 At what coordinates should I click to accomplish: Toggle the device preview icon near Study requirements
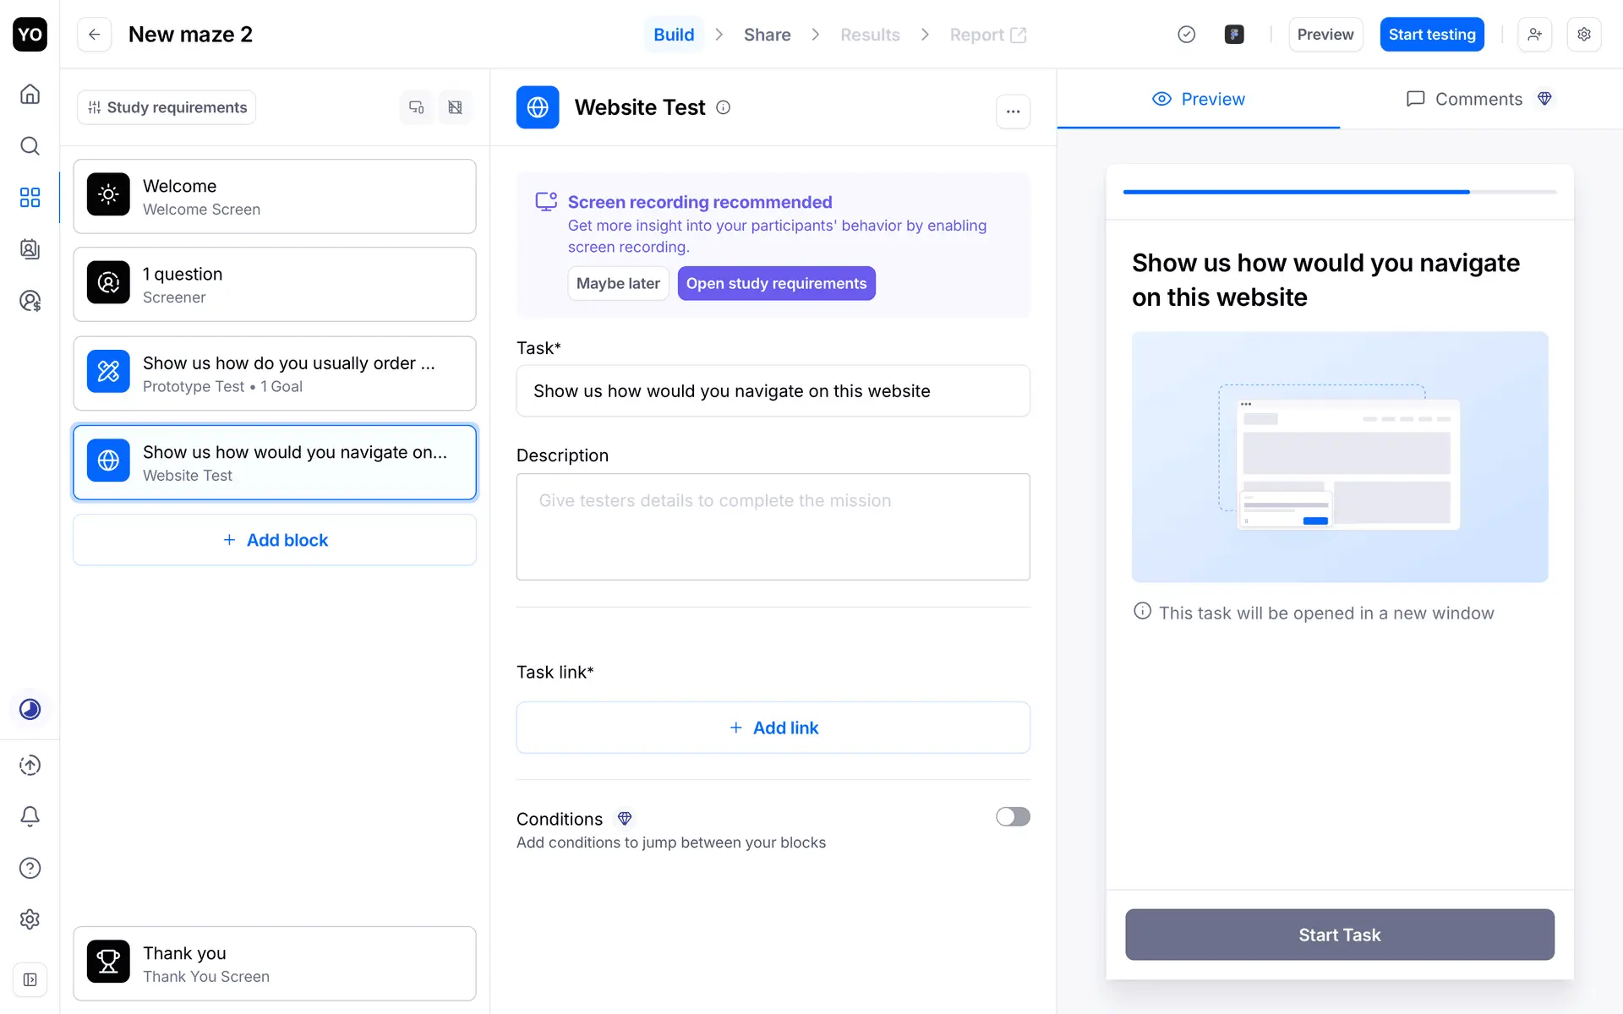(417, 107)
